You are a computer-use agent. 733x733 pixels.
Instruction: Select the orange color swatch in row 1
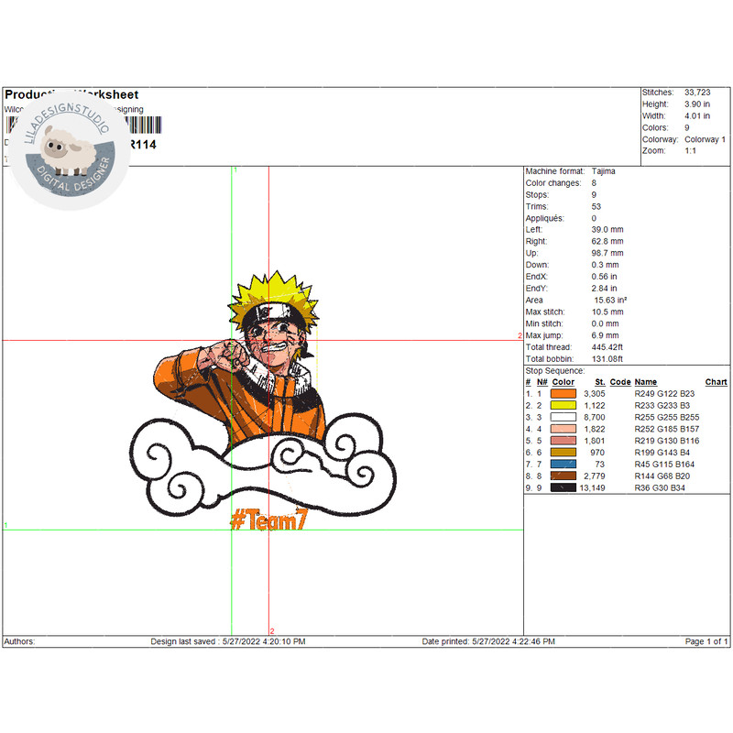tap(563, 393)
